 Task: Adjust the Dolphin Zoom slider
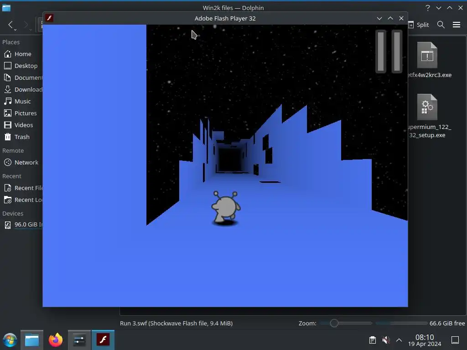point(346,323)
